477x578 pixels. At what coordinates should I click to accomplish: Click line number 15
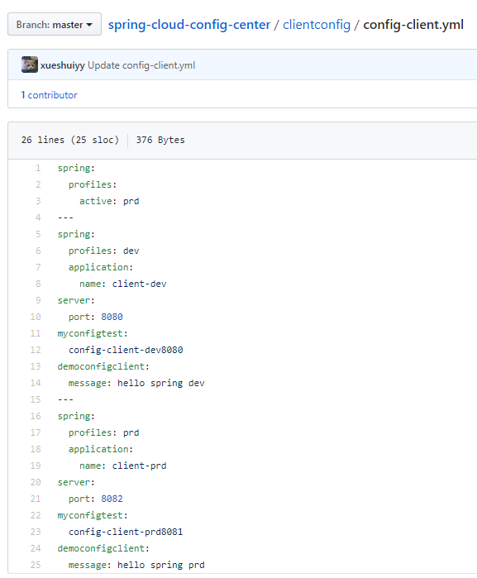(x=36, y=399)
